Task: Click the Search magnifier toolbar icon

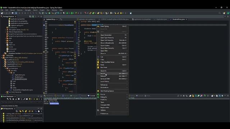Action: (x=101, y=13)
